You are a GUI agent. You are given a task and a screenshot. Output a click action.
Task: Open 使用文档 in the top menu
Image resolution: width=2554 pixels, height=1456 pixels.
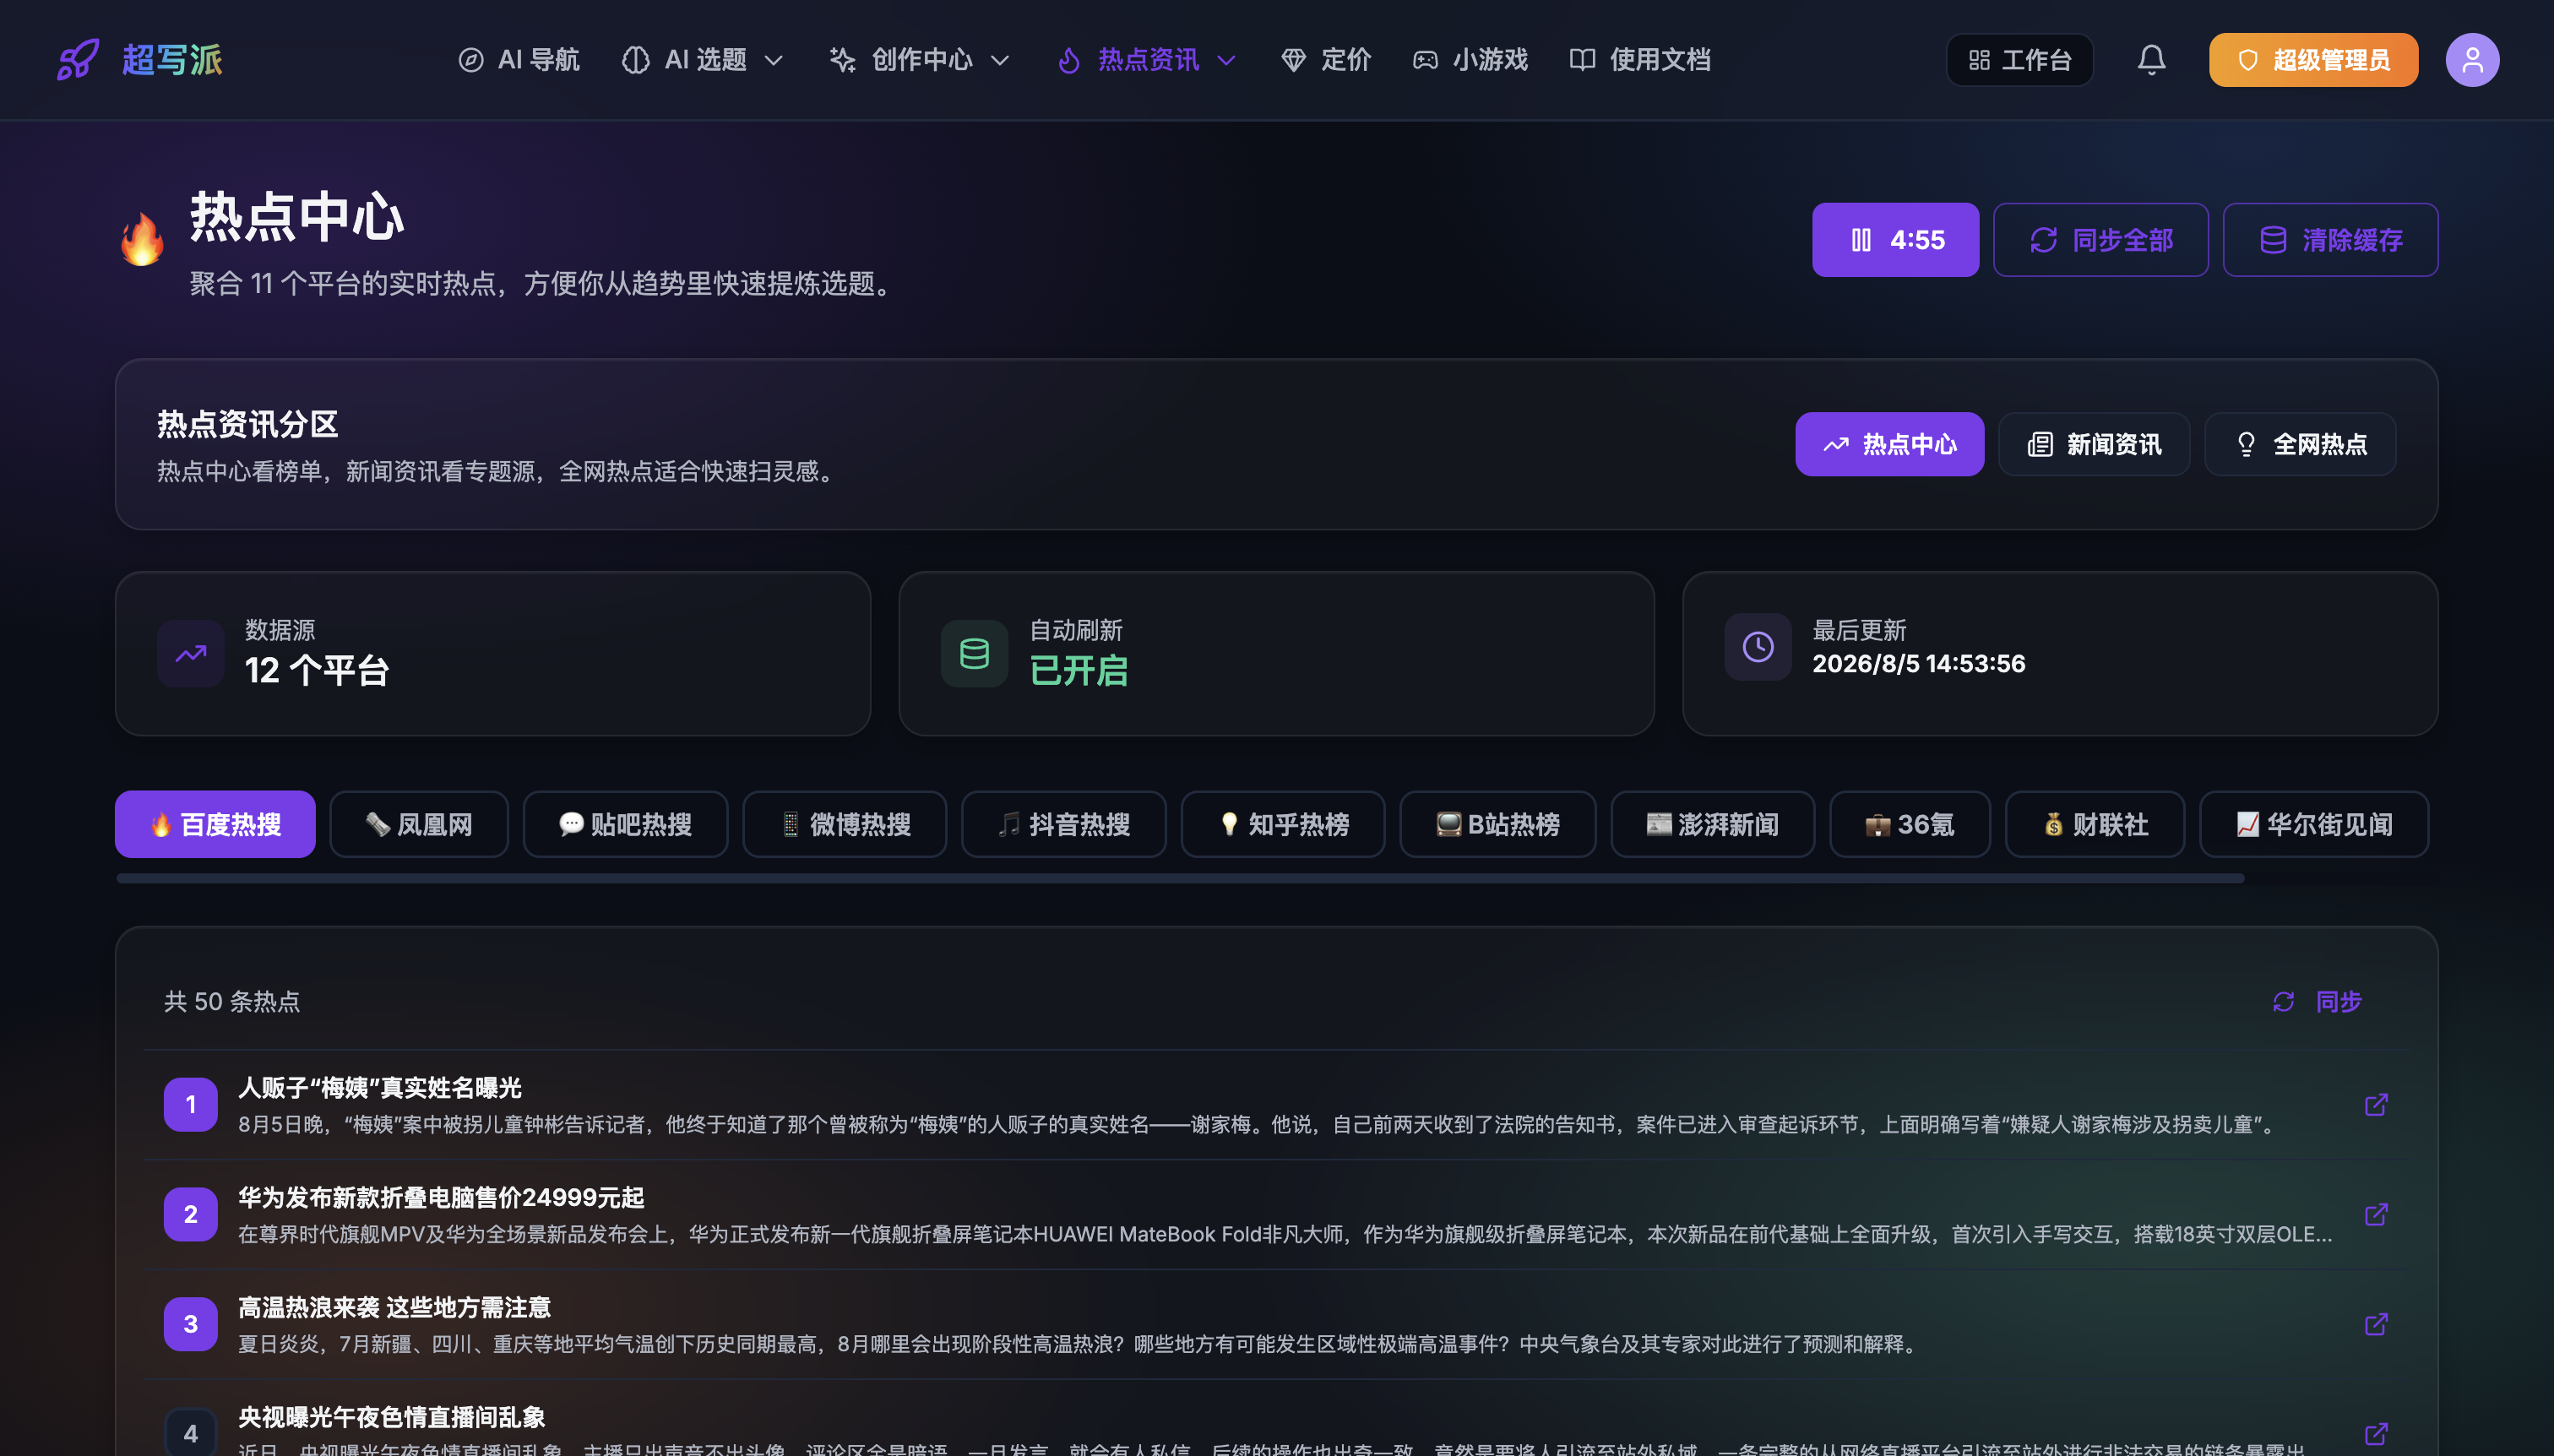(1640, 60)
